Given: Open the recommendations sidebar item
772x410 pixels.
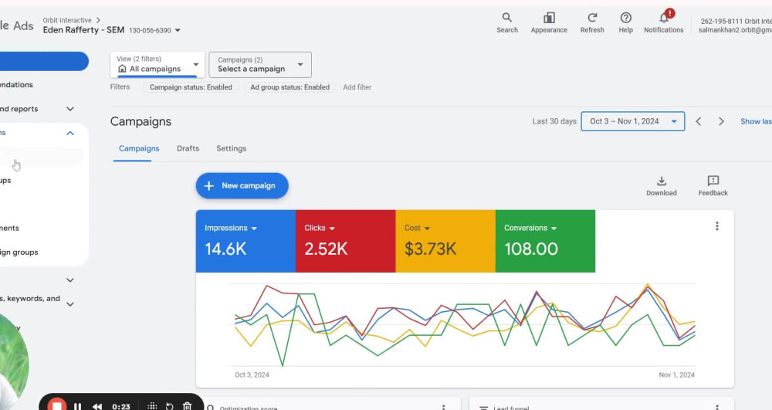Looking at the screenshot, I should pyautogui.click(x=17, y=85).
